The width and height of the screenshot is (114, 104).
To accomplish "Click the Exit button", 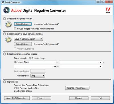I will coord(100,98).
